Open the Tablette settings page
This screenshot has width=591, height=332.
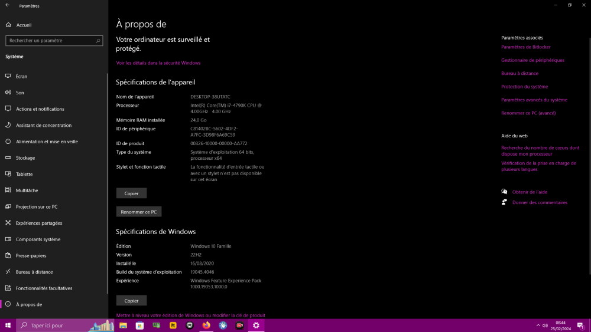pyautogui.click(x=24, y=174)
